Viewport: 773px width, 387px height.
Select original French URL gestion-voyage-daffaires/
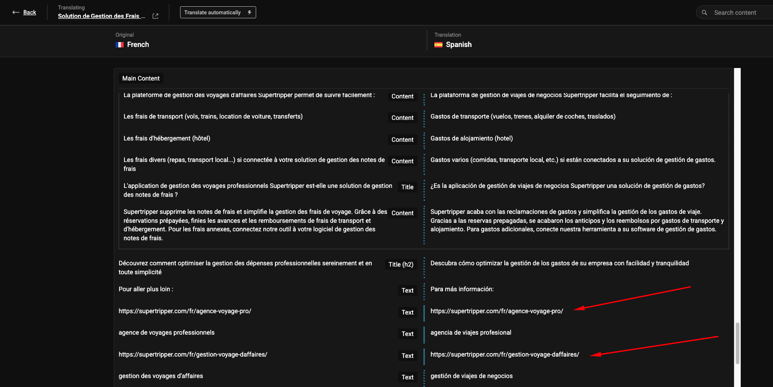coord(193,355)
